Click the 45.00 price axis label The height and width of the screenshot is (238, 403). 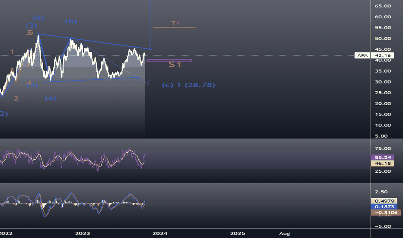point(383,49)
